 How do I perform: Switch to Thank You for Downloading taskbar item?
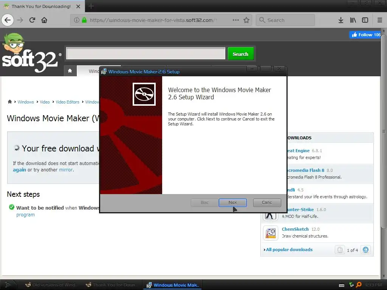click(111, 285)
